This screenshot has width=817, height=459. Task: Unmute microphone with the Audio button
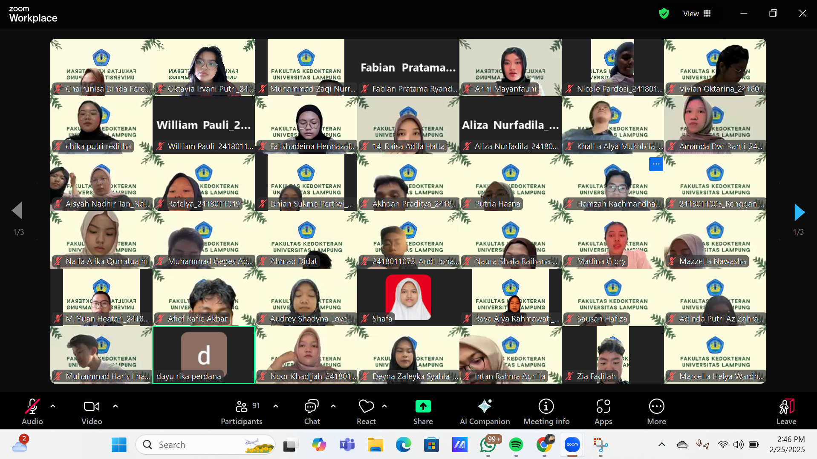pyautogui.click(x=32, y=411)
